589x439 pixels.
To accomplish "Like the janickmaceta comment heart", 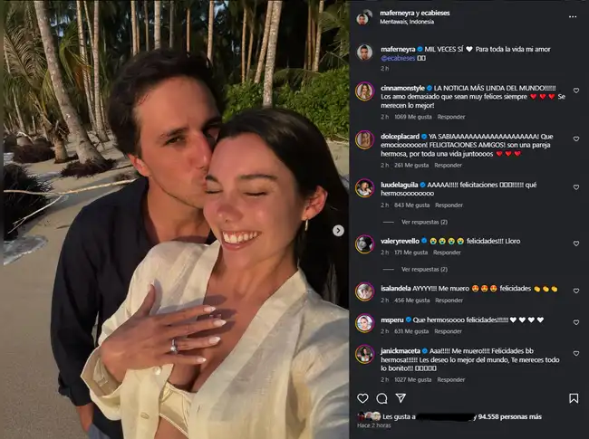I will tap(575, 353).
